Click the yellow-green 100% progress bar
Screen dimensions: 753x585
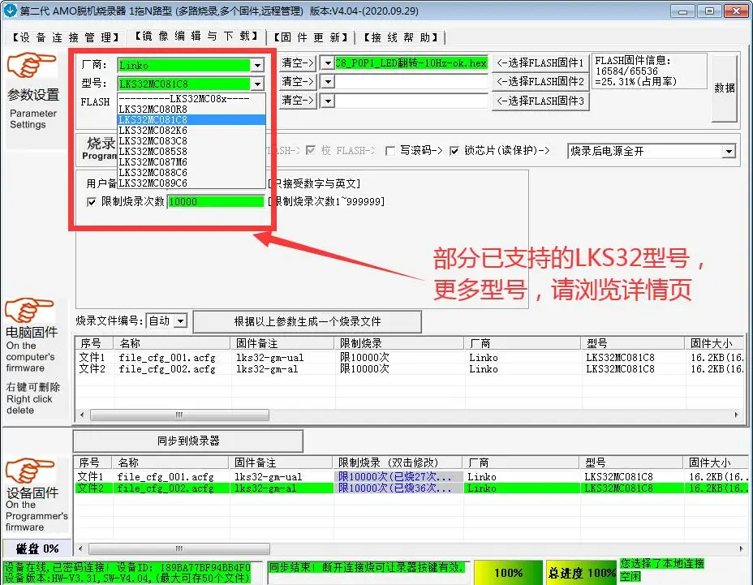(508, 573)
